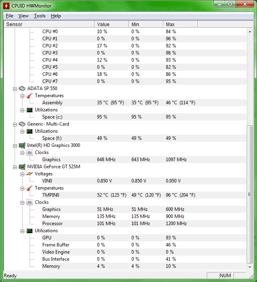Collapse the Generic- Multi-Card node
This screenshot has width=257, height=282.
pos(15,124)
